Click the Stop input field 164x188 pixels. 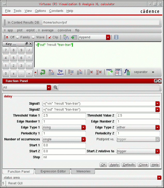click(101, 157)
